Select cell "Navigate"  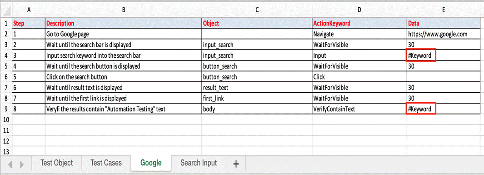pos(359,34)
